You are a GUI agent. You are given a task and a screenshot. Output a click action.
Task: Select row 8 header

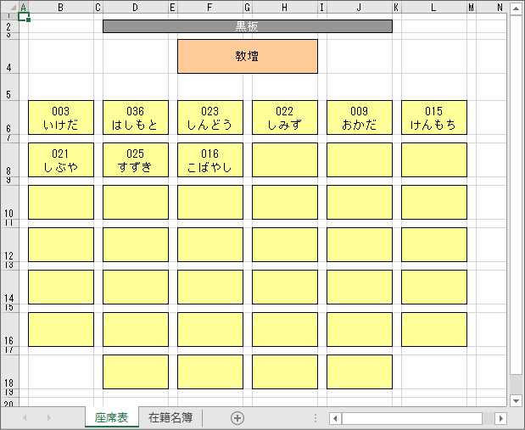(9, 159)
